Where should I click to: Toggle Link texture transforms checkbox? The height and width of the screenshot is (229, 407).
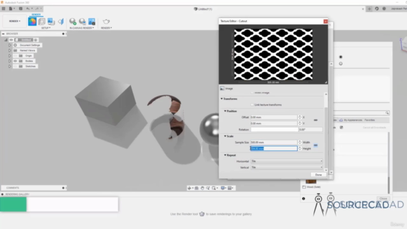coord(252,105)
